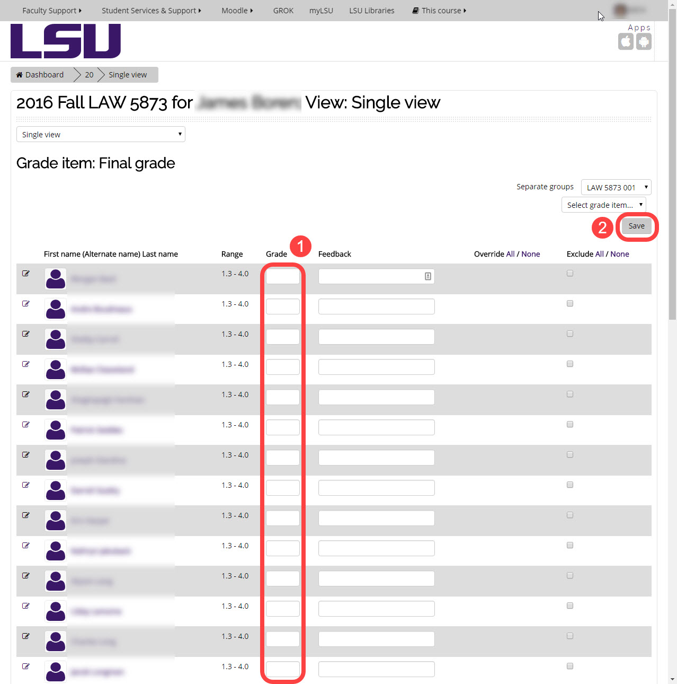Open the Moodle menu
Viewport: 677px width, 684px height.
(x=237, y=10)
